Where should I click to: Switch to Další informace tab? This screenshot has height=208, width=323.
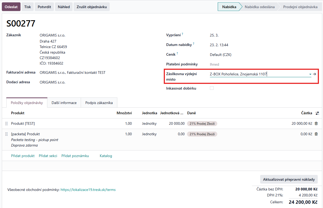click(64, 103)
